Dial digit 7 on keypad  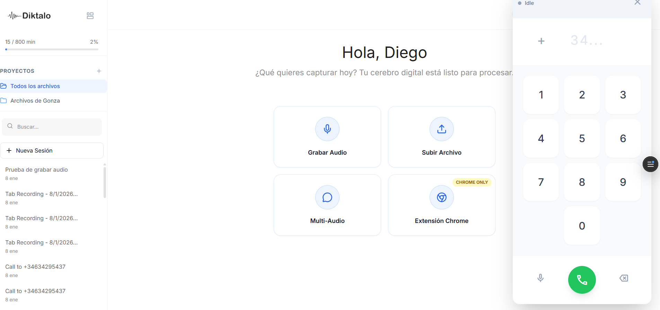pyautogui.click(x=541, y=182)
